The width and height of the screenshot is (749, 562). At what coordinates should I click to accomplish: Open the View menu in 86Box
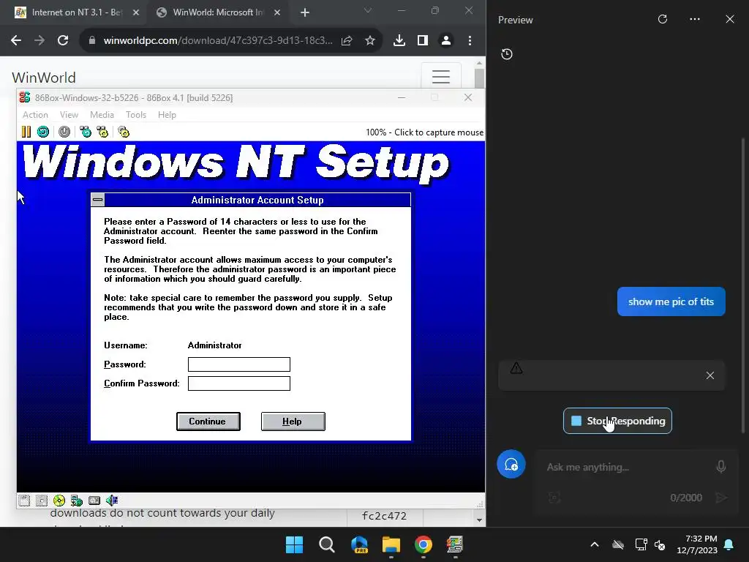coord(69,115)
